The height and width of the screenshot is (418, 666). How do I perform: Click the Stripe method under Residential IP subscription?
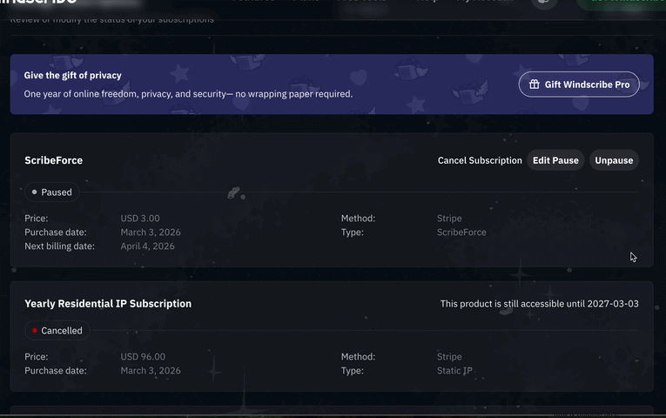tap(449, 357)
